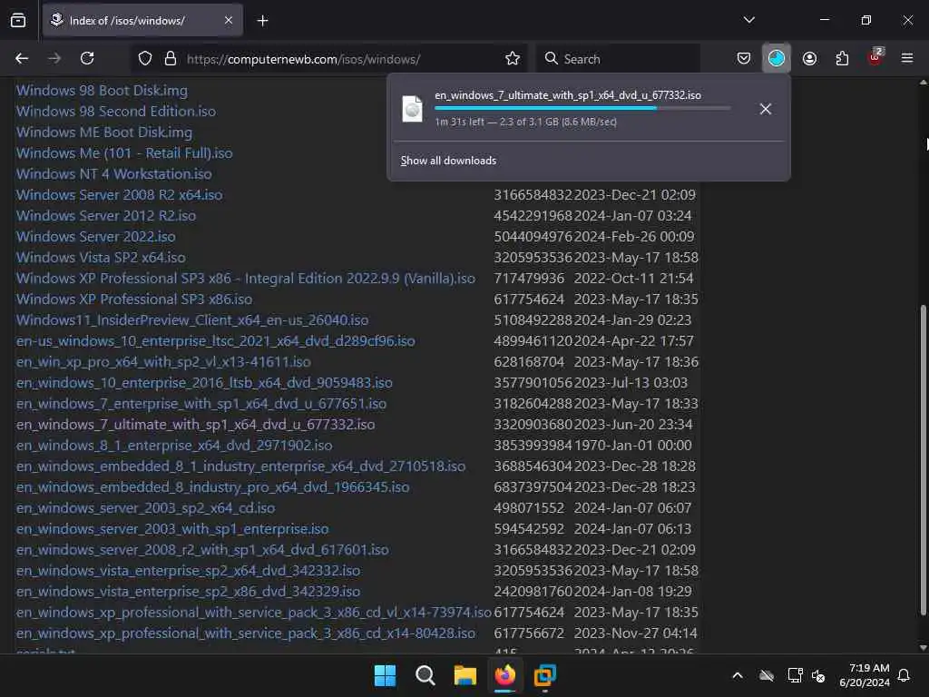The height and width of the screenshot is (697, 929).
Task: Open network display tray icon
Action: tap(795, 675)
